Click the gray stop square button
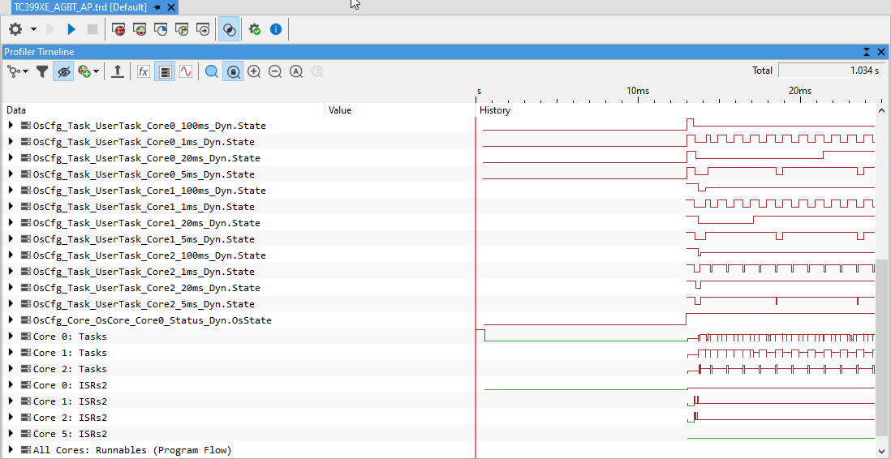 [x=92, y=29]
